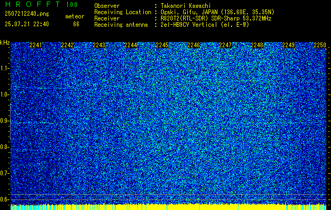Click the 0.6 frequency axis label
Viewport: 331px width, 210px height.
(4, 199)
